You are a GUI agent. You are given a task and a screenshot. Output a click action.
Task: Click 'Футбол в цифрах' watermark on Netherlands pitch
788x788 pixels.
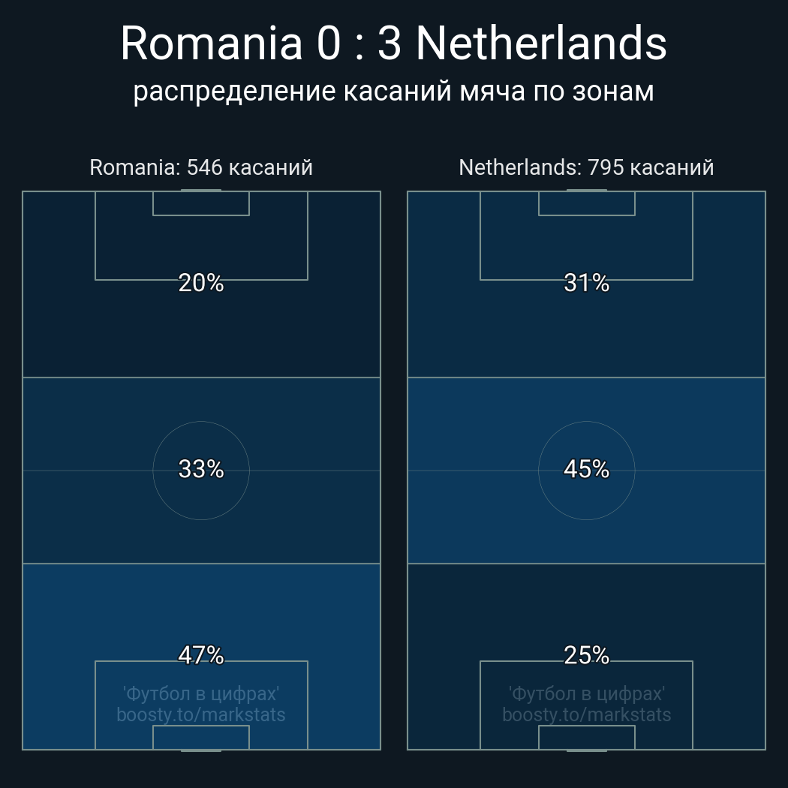[x=586, y=693]
